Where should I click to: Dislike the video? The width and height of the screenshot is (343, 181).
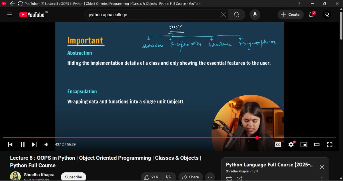(x=169, y=177)
